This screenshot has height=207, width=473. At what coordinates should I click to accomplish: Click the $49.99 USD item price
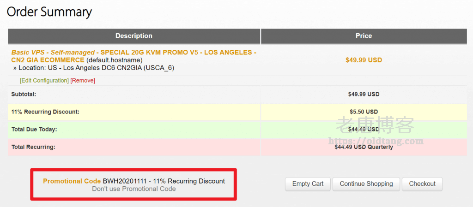click(x=364, y=60)
